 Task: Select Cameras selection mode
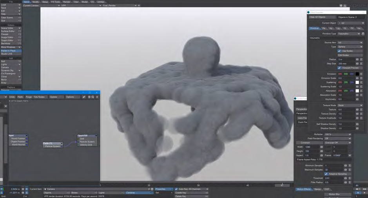(x=139, y=193)
